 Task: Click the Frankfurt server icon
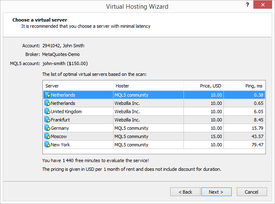[x=47, y=119]
